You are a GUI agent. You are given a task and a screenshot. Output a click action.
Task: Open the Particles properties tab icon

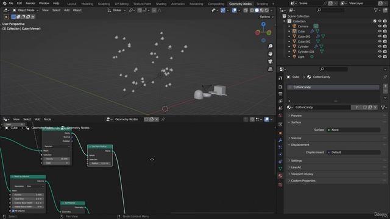[x=280, y=147]
